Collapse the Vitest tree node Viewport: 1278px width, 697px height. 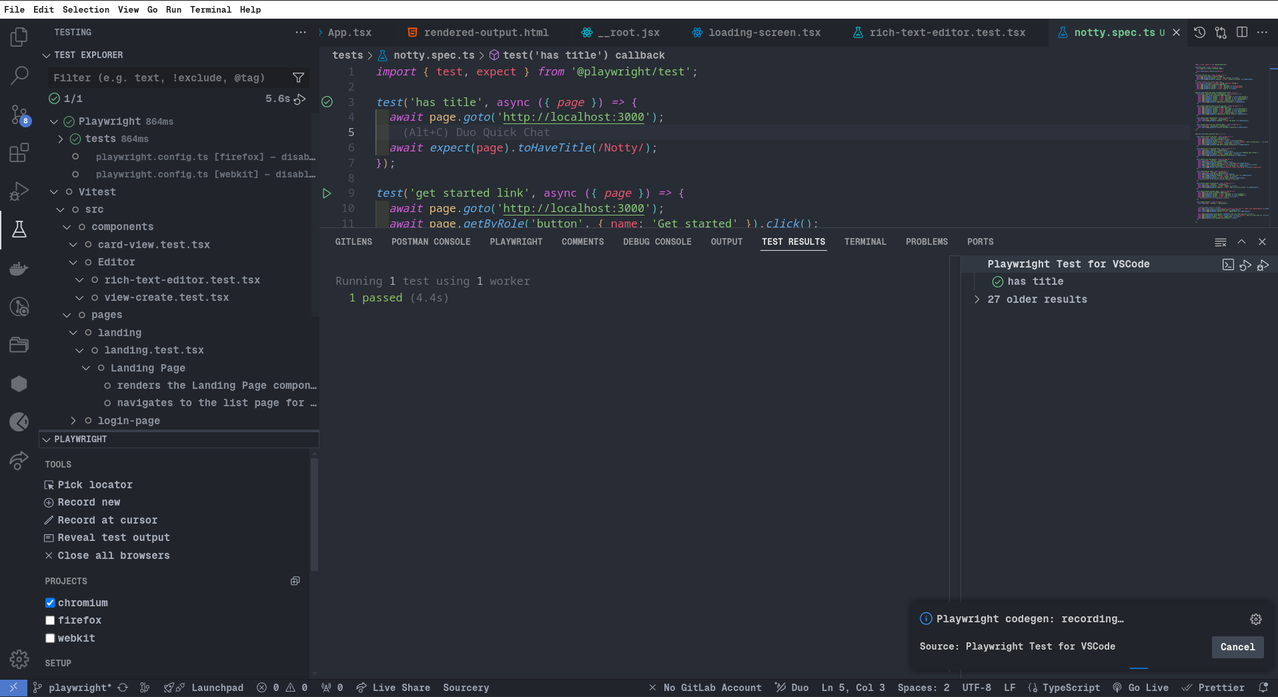54,192
